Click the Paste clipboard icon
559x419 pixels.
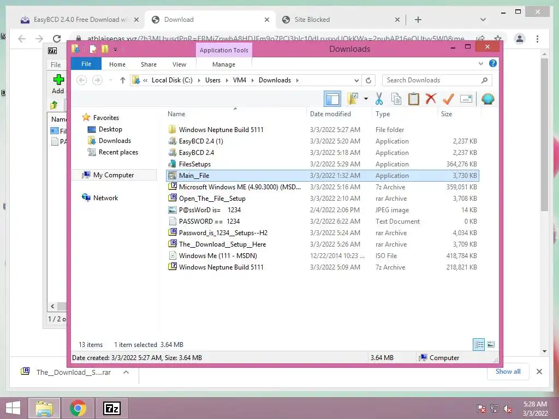[x=414, y=99]
